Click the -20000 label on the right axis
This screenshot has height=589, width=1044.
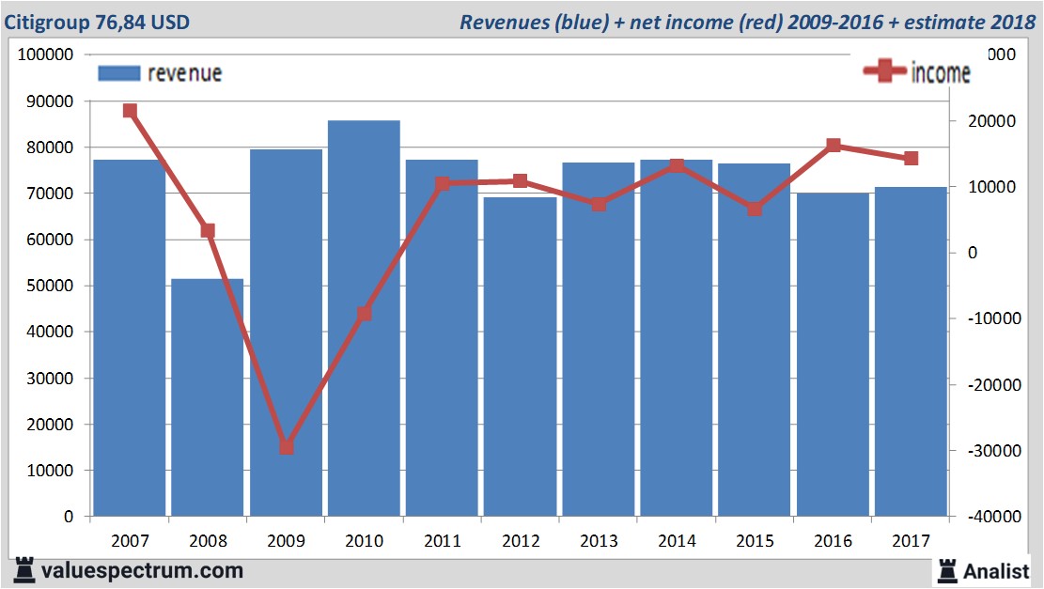pos(994,384)
